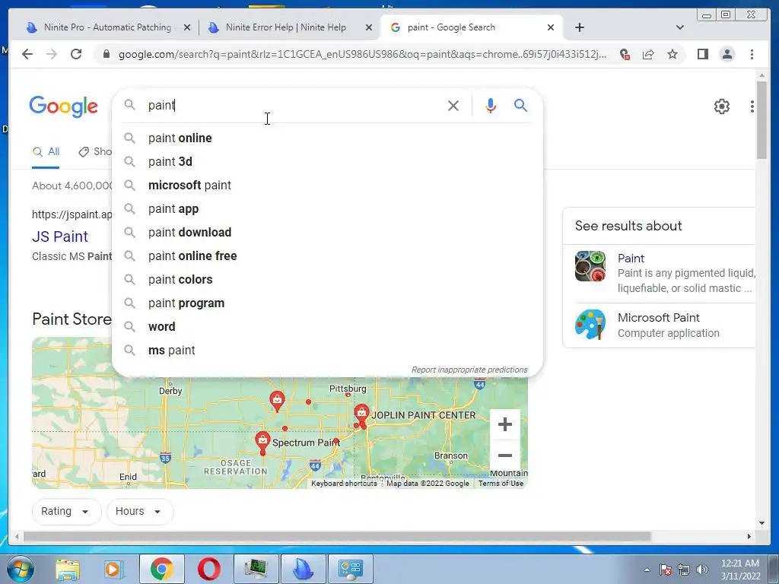Open the Chrome profile avatar

[x=727, y=54]
